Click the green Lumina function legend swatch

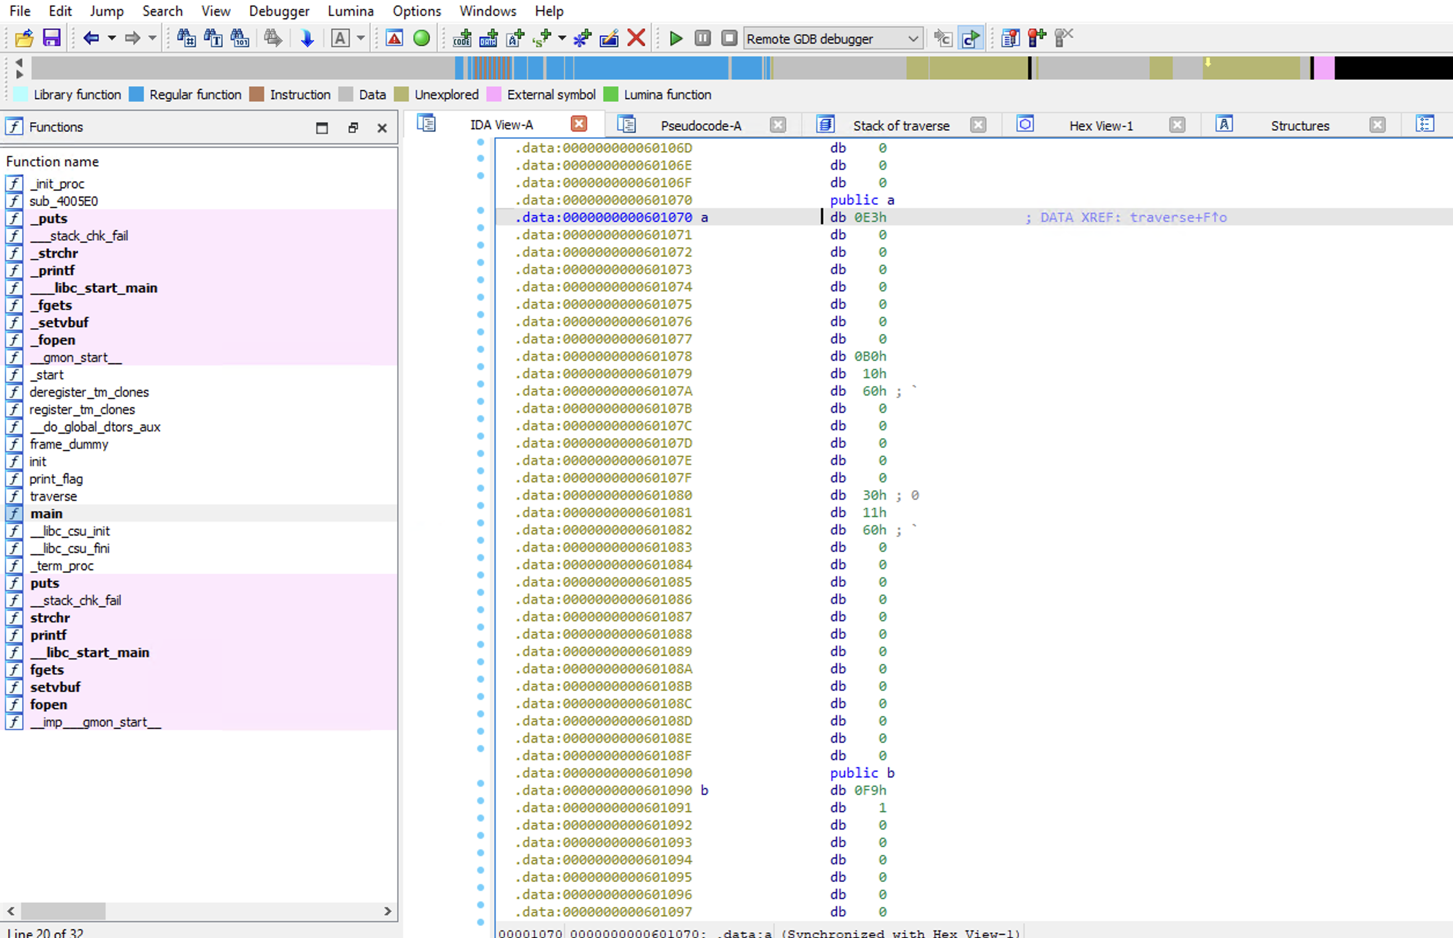[x=610, y=94]
